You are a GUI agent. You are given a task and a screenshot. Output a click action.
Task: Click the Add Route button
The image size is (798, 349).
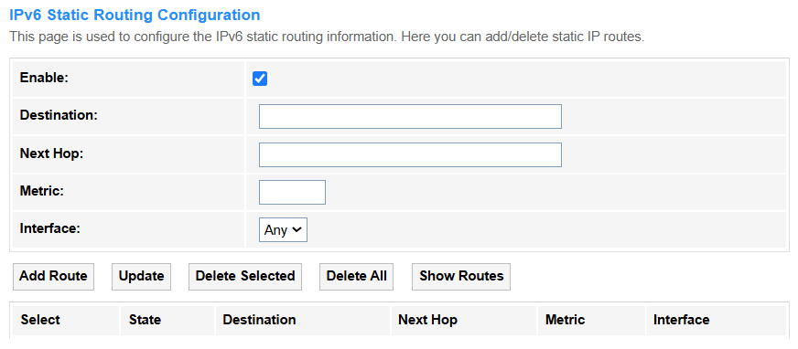point(53,276)
